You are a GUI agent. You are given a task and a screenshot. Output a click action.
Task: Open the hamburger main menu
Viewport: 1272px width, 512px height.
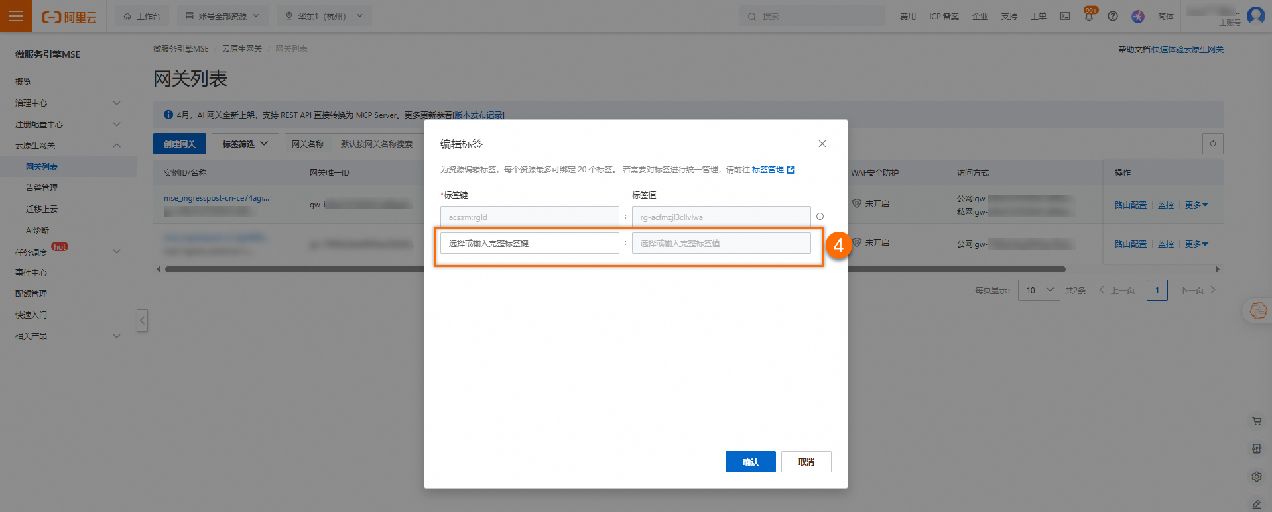pyautogui.click(x=16, y=16)
